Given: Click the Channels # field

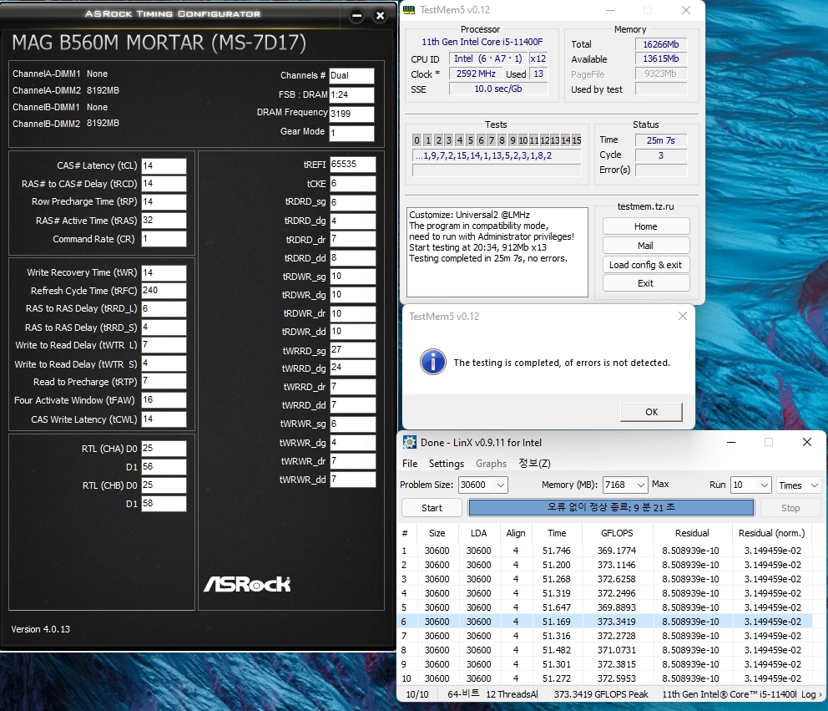Looking at the screenshot, I should [351, 75].
